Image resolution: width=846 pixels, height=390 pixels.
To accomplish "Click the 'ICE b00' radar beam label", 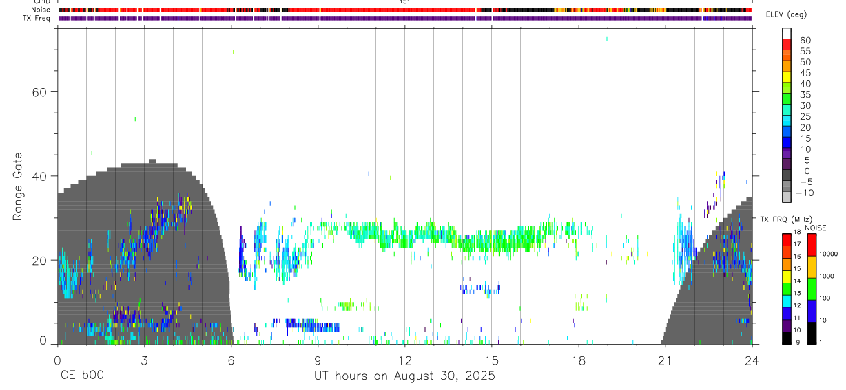I will [x=82, y=376].
